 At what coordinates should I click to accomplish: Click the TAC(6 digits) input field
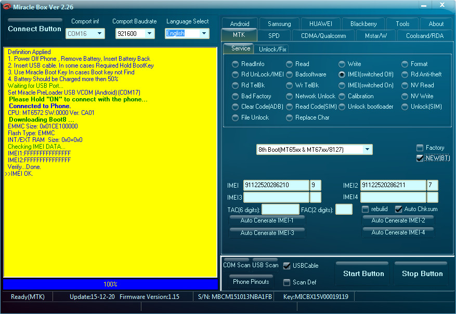pyautogui.click(x=280, y=210)
